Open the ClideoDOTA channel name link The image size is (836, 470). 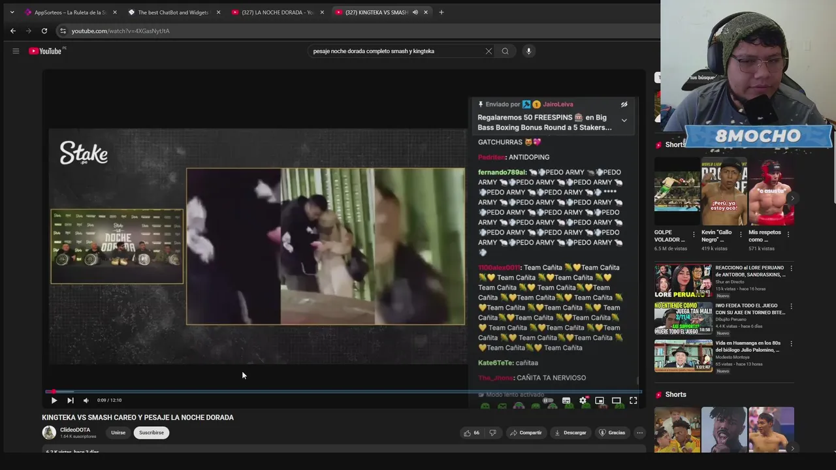(75, 430)
